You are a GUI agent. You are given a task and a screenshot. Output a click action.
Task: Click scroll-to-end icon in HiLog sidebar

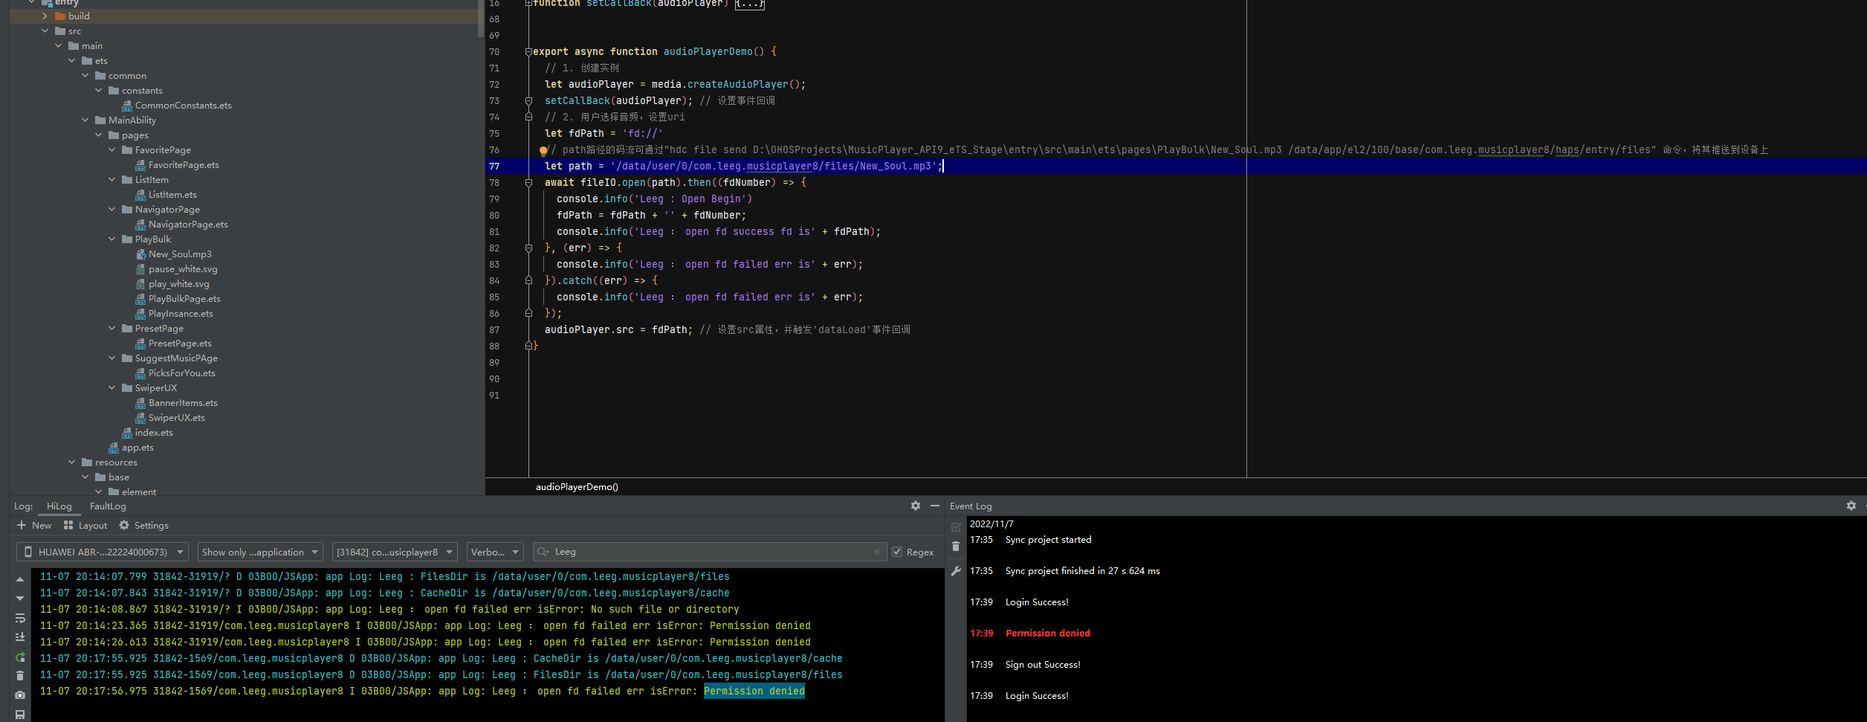(20, 637)
